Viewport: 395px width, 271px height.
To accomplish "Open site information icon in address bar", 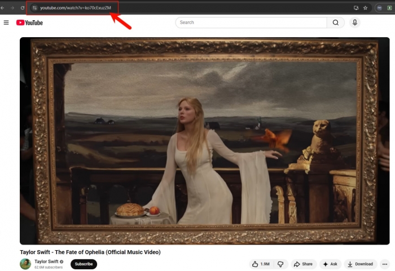I will pyautogui.click(x=34, y=8).
